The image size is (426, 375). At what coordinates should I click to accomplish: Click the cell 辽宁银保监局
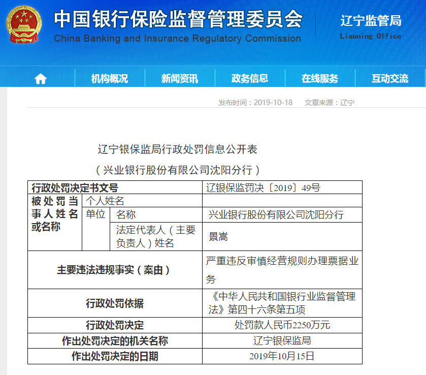pos(282,341)
